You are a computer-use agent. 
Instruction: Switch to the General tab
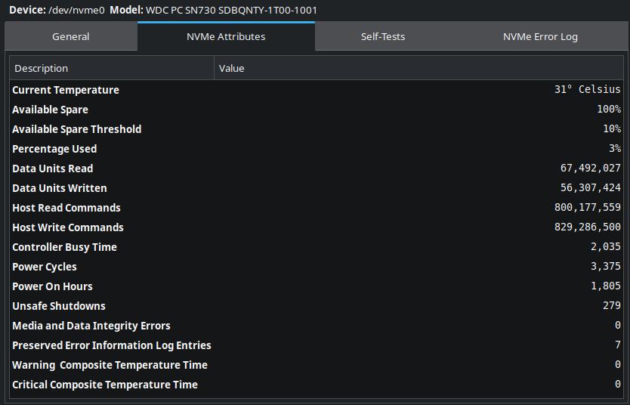71,36
